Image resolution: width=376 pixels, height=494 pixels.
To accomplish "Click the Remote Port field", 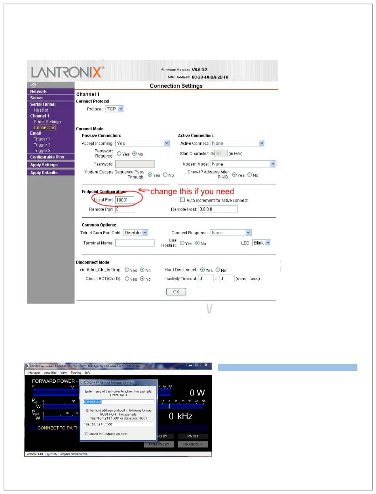I will 125,209.
